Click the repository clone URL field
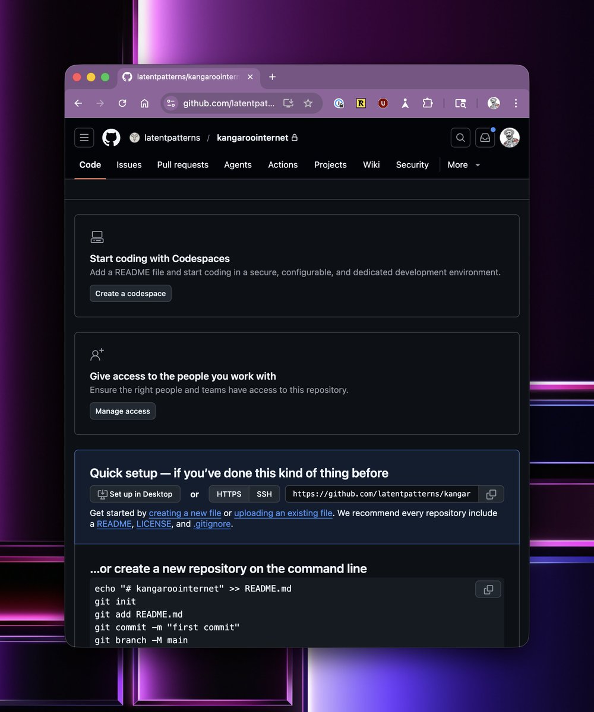This screenshot has width=594, height=712. click(383, 494)
